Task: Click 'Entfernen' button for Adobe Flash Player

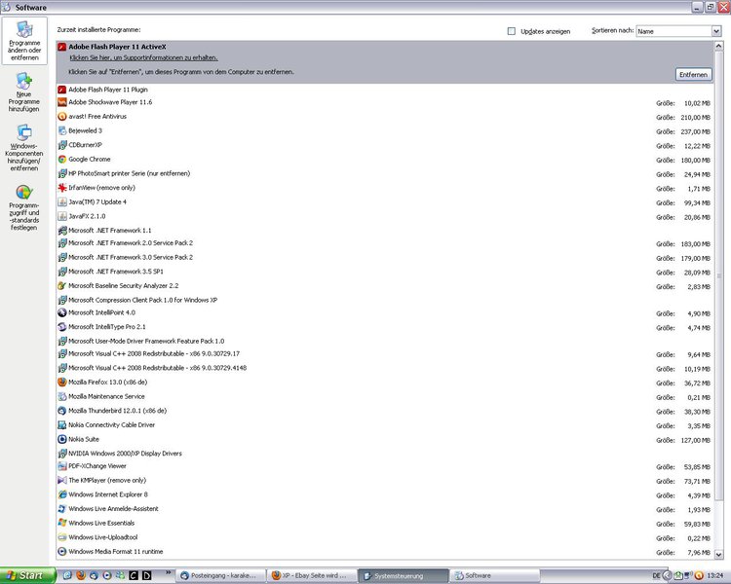Action: (x=693, y=75)
